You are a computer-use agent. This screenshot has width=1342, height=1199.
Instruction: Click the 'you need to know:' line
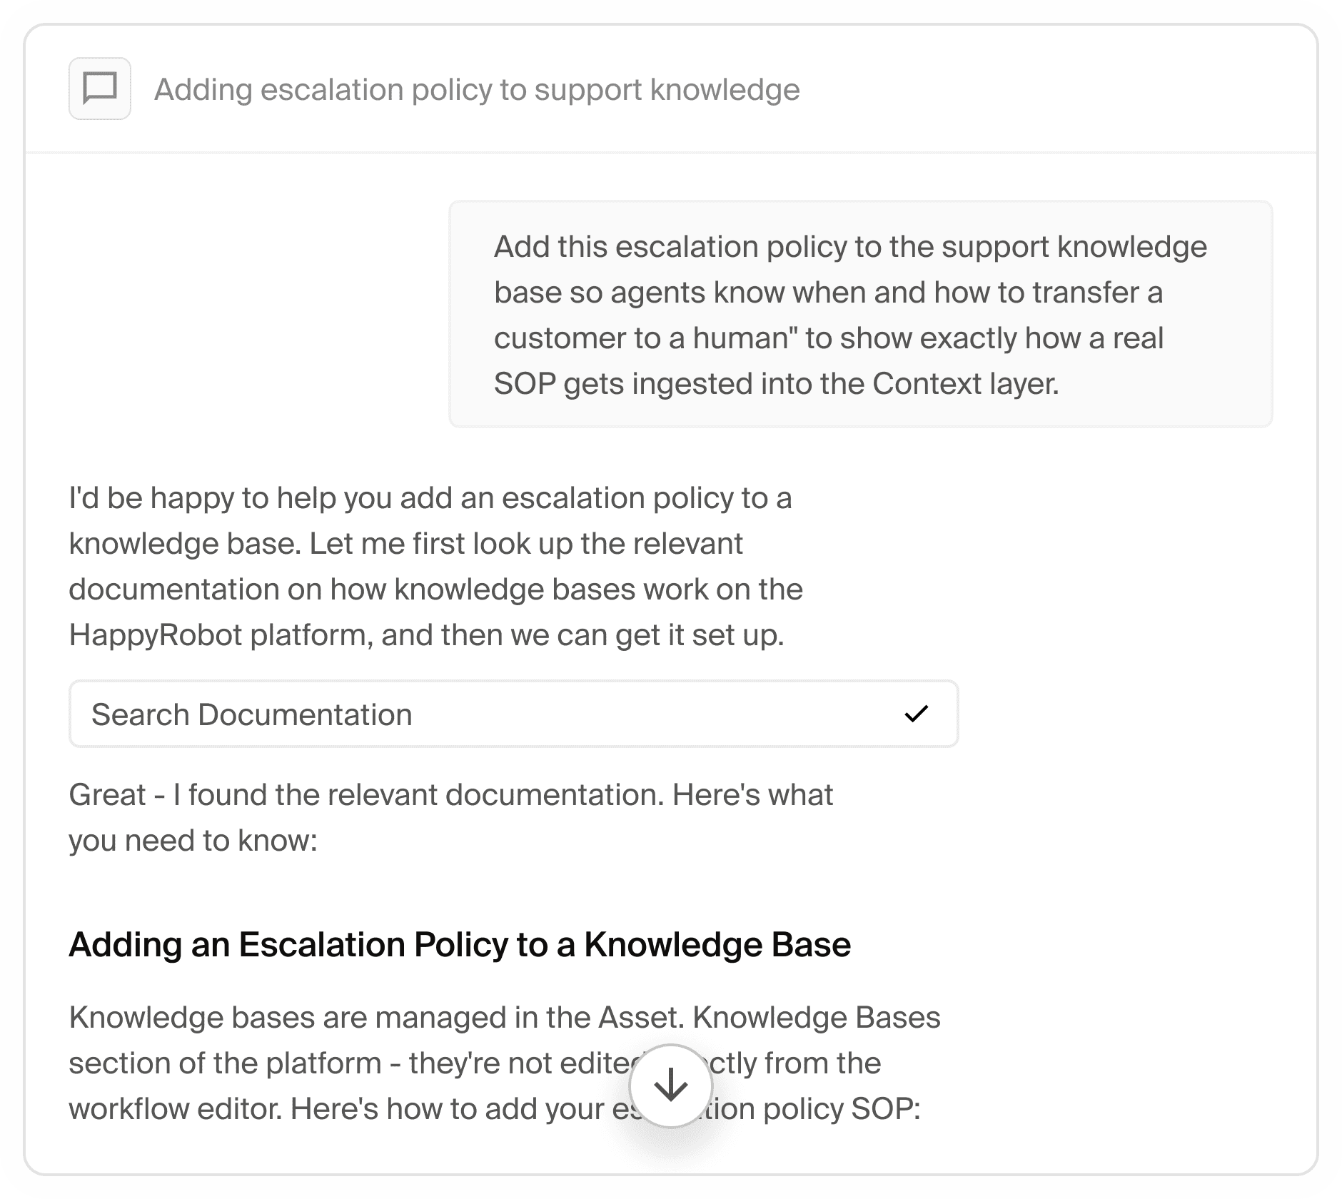click(x=193, y=840)
